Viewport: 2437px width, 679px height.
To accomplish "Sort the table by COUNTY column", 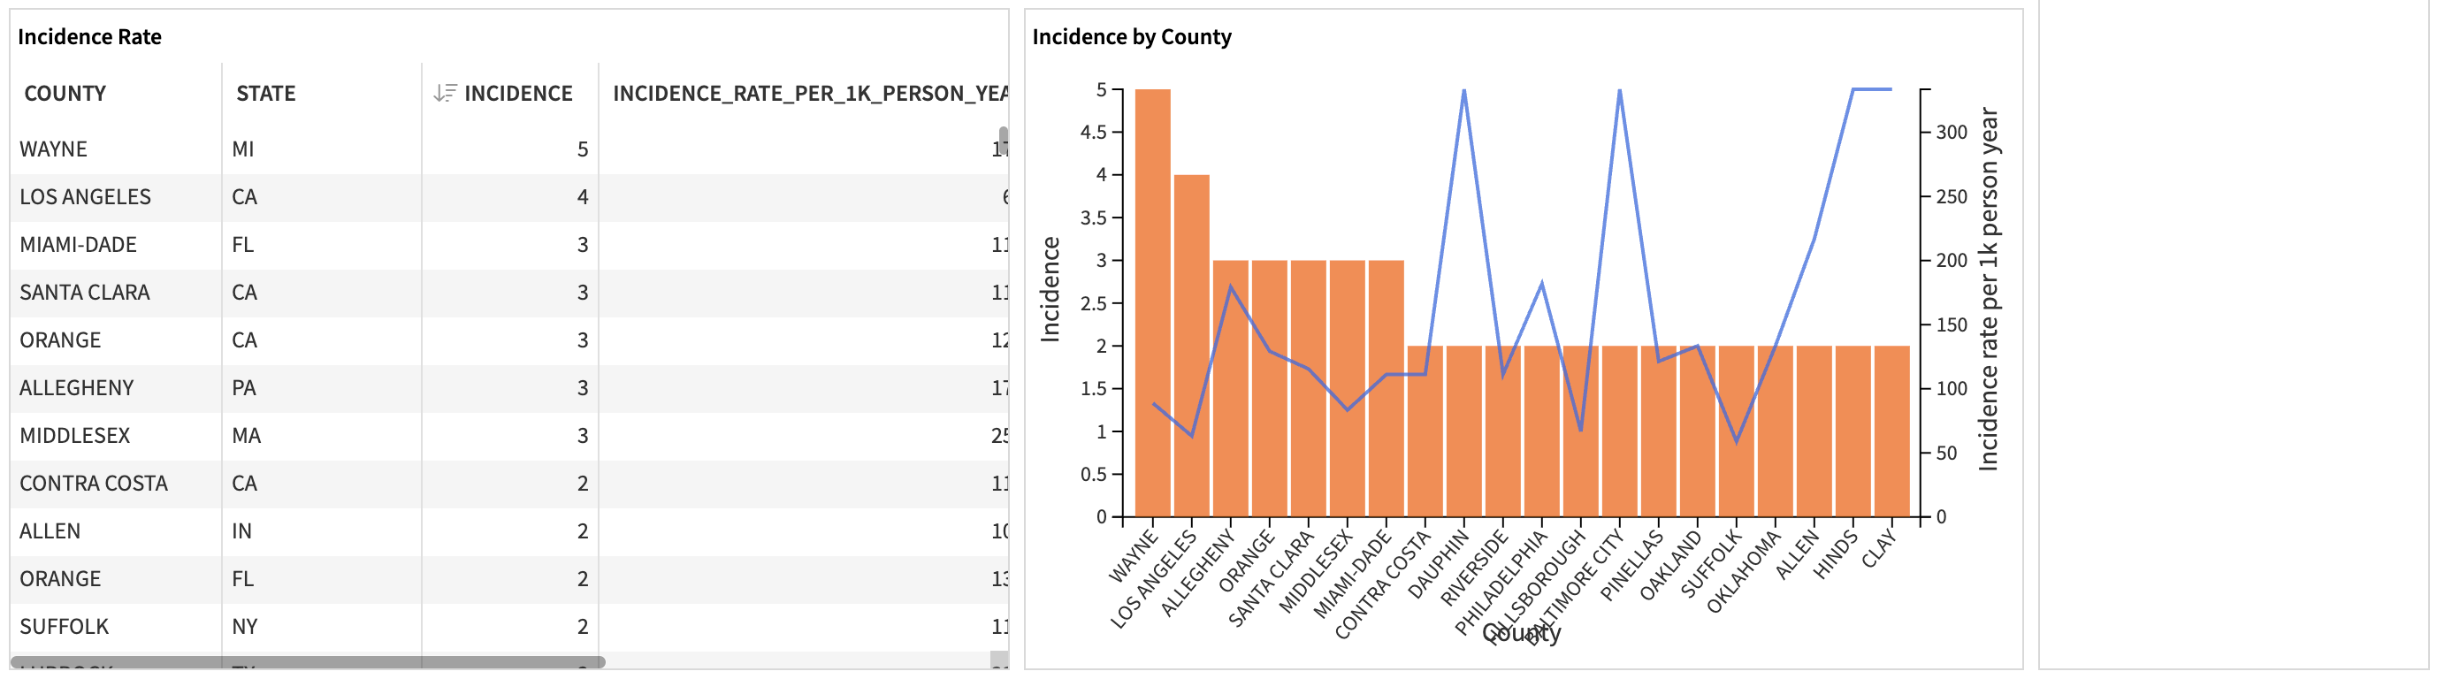I will pos(64,93).
